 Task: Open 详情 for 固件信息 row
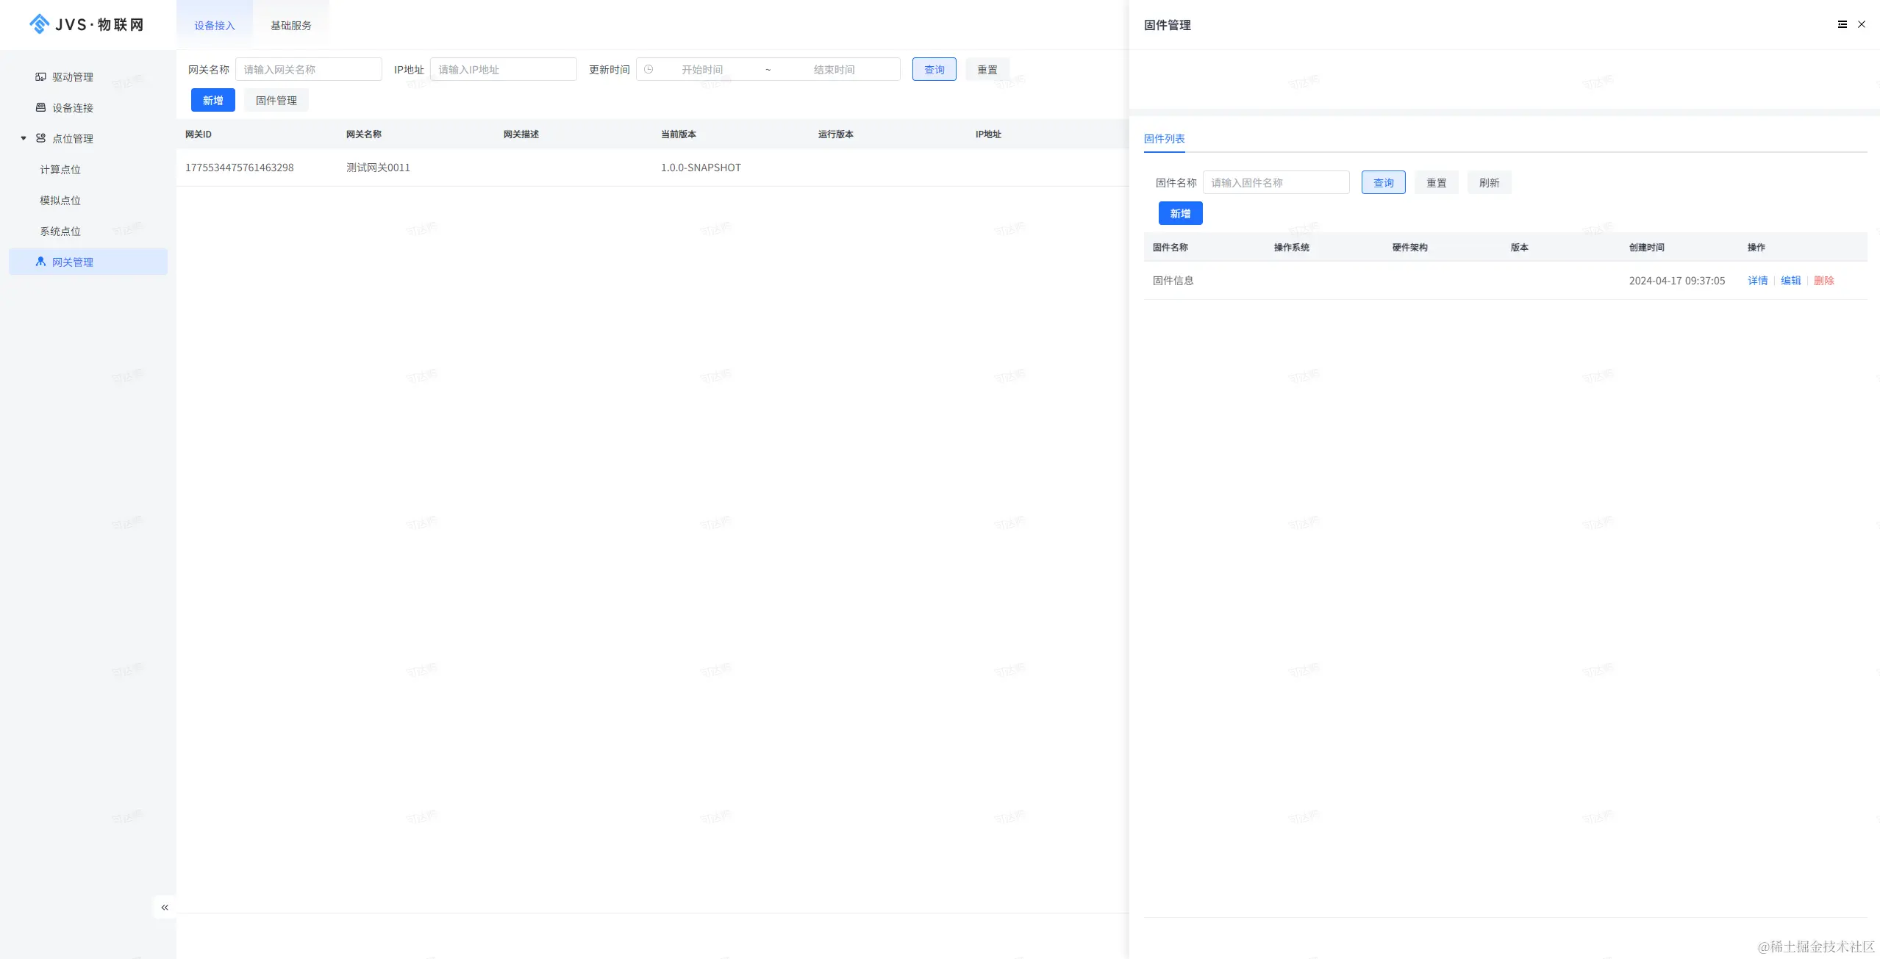coord(1757,280)
